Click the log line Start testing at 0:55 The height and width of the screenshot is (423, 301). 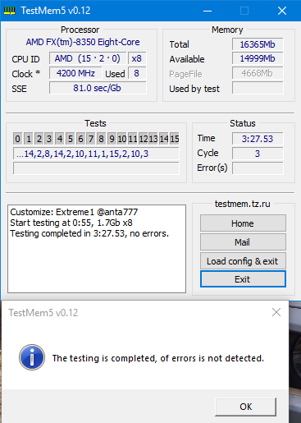71,223
